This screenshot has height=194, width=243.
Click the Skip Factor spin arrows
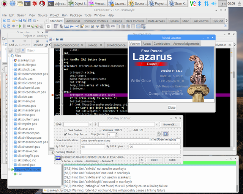[x=116, y=135]
